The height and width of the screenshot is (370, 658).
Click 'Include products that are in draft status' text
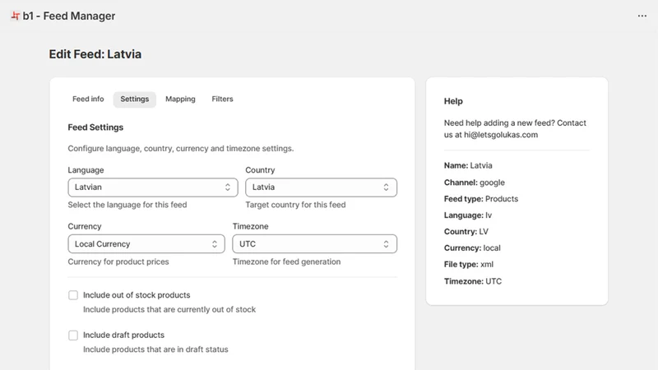(x=155, y=349)
